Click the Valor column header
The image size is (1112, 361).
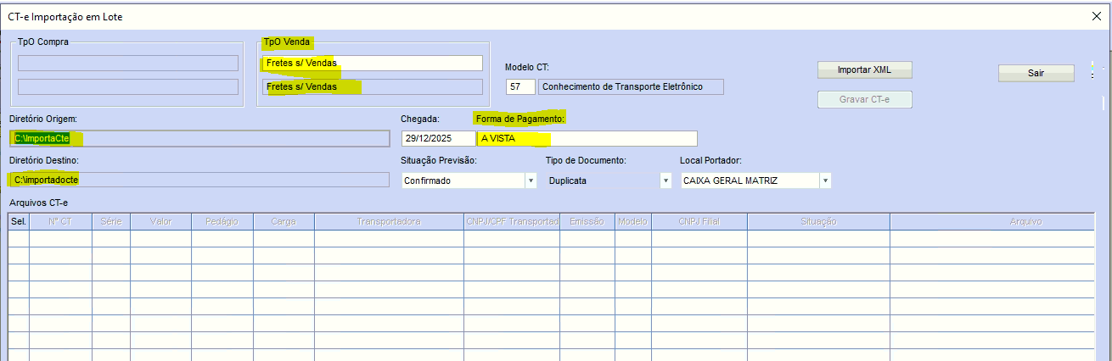[160, 221]
